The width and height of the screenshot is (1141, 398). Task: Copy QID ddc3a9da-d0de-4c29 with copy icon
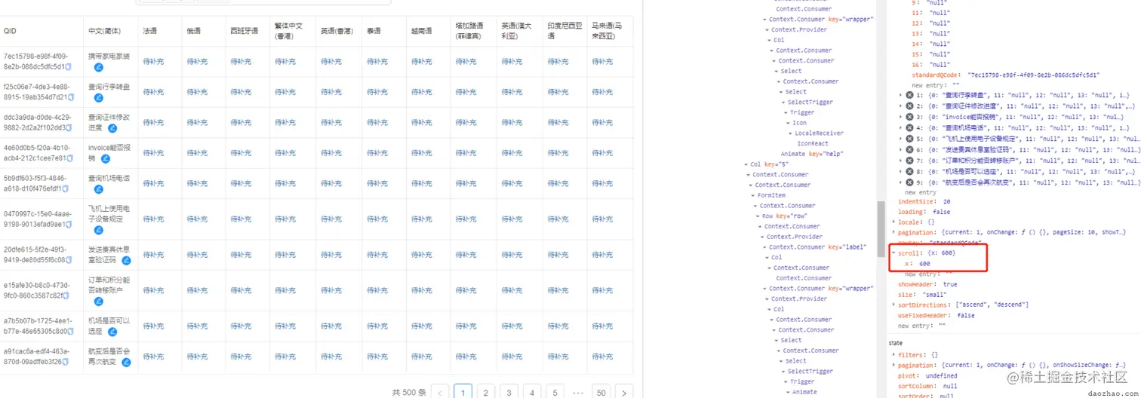(70, 127)
